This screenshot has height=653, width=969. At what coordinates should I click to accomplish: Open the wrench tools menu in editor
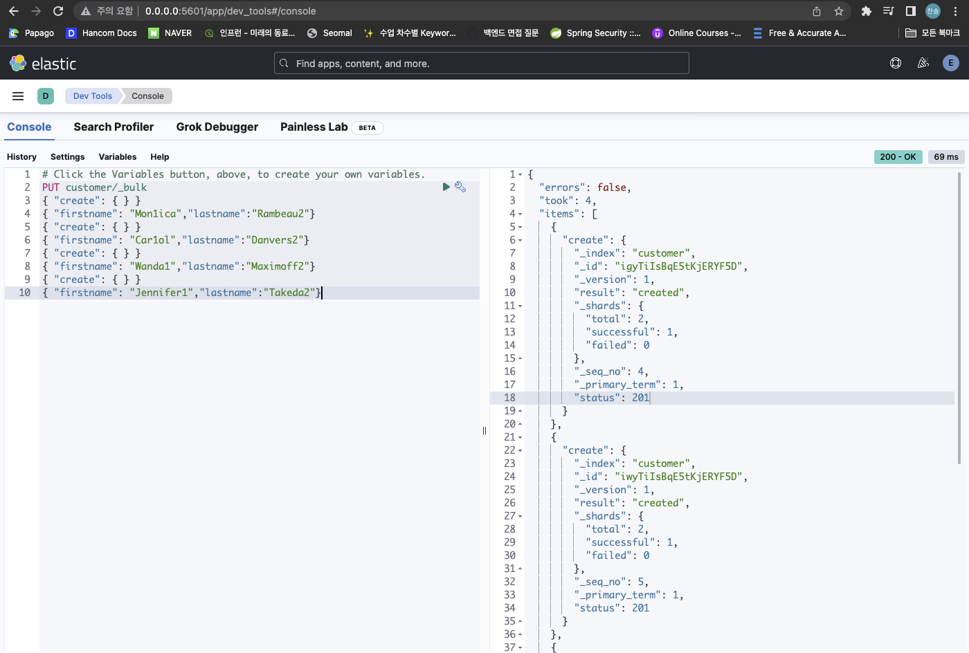point(460,187)
